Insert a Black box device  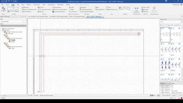tap(25, 7)
